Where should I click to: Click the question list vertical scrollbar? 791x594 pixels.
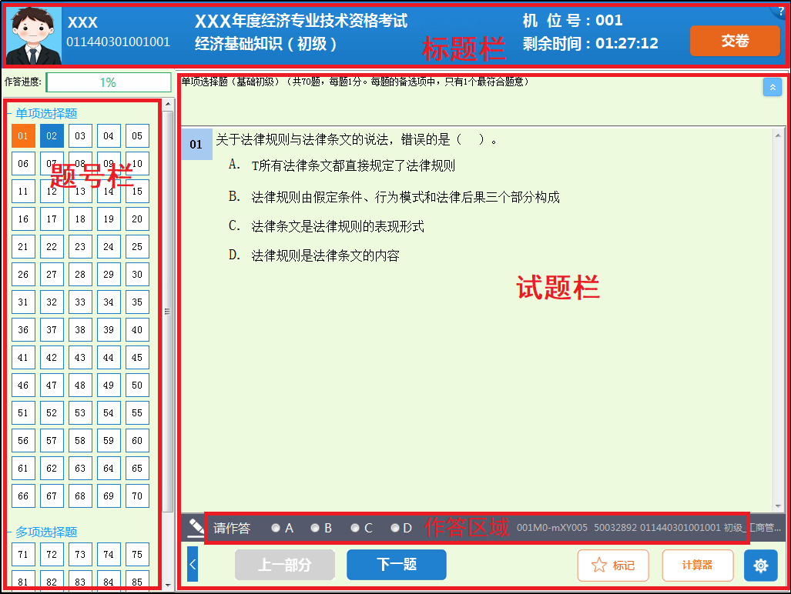pos(168,308)
